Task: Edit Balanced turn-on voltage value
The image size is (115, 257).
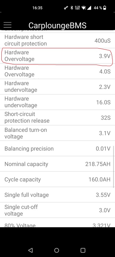Action: coord(57,133)
